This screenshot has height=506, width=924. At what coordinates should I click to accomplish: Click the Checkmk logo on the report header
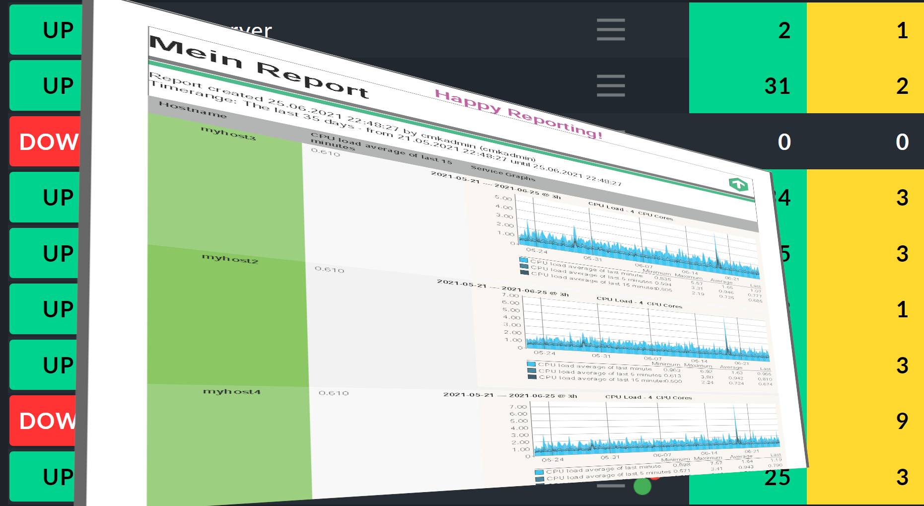(739, 184)
